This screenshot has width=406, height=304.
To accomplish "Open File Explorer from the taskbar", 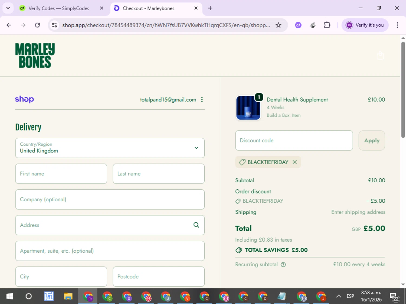I will click(x=68, y=296).
